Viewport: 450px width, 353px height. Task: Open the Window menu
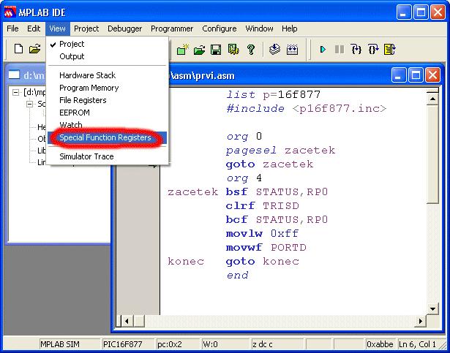point(259,29)
